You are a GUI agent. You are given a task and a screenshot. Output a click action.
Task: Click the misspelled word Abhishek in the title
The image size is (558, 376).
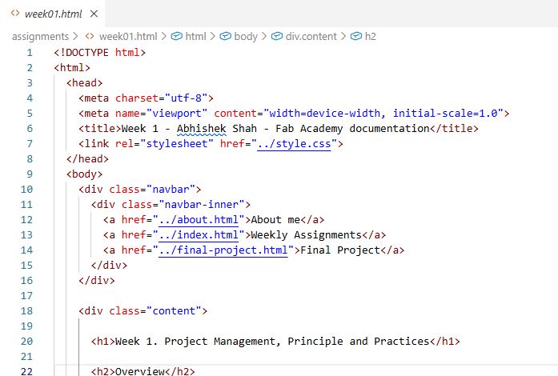[202, 129]
